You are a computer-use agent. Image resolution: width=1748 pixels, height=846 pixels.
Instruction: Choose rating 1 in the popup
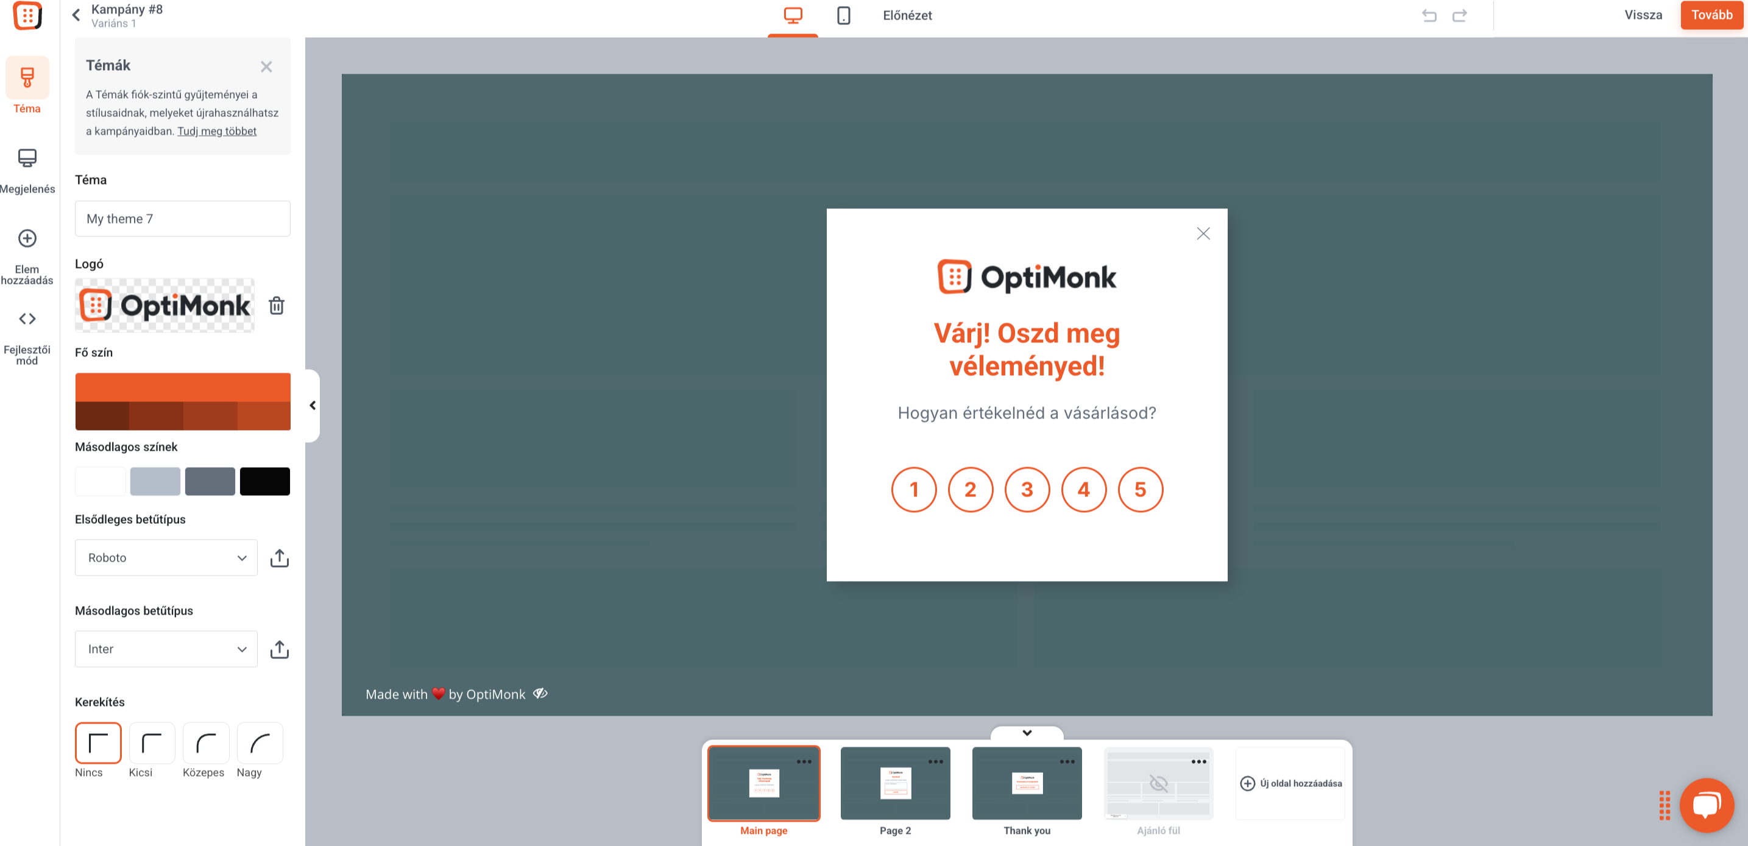pyautogui.click(x=913, y=489)
